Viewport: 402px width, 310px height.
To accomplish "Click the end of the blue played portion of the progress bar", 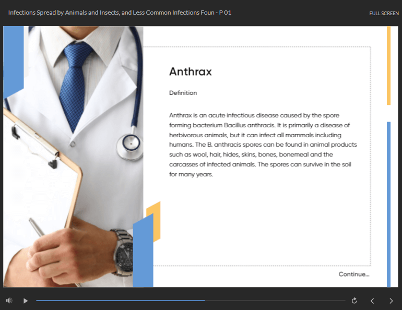I will coord(204,301).
